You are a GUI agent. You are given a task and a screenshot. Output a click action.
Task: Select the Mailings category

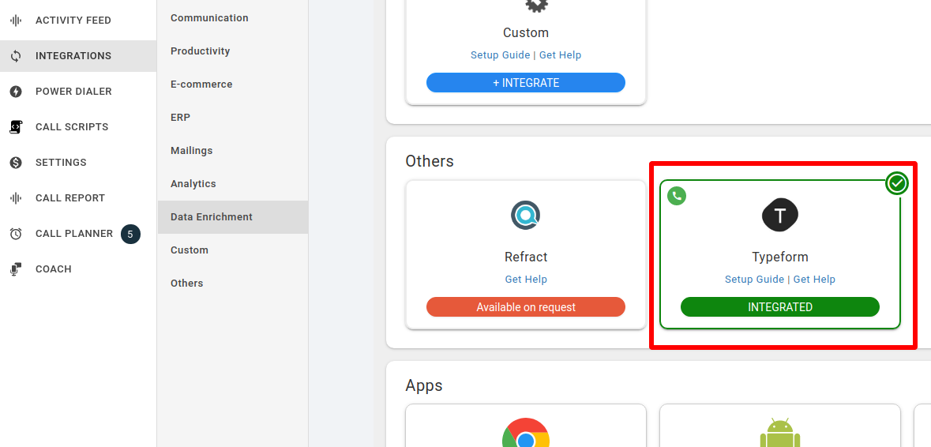tap(233, 151)
